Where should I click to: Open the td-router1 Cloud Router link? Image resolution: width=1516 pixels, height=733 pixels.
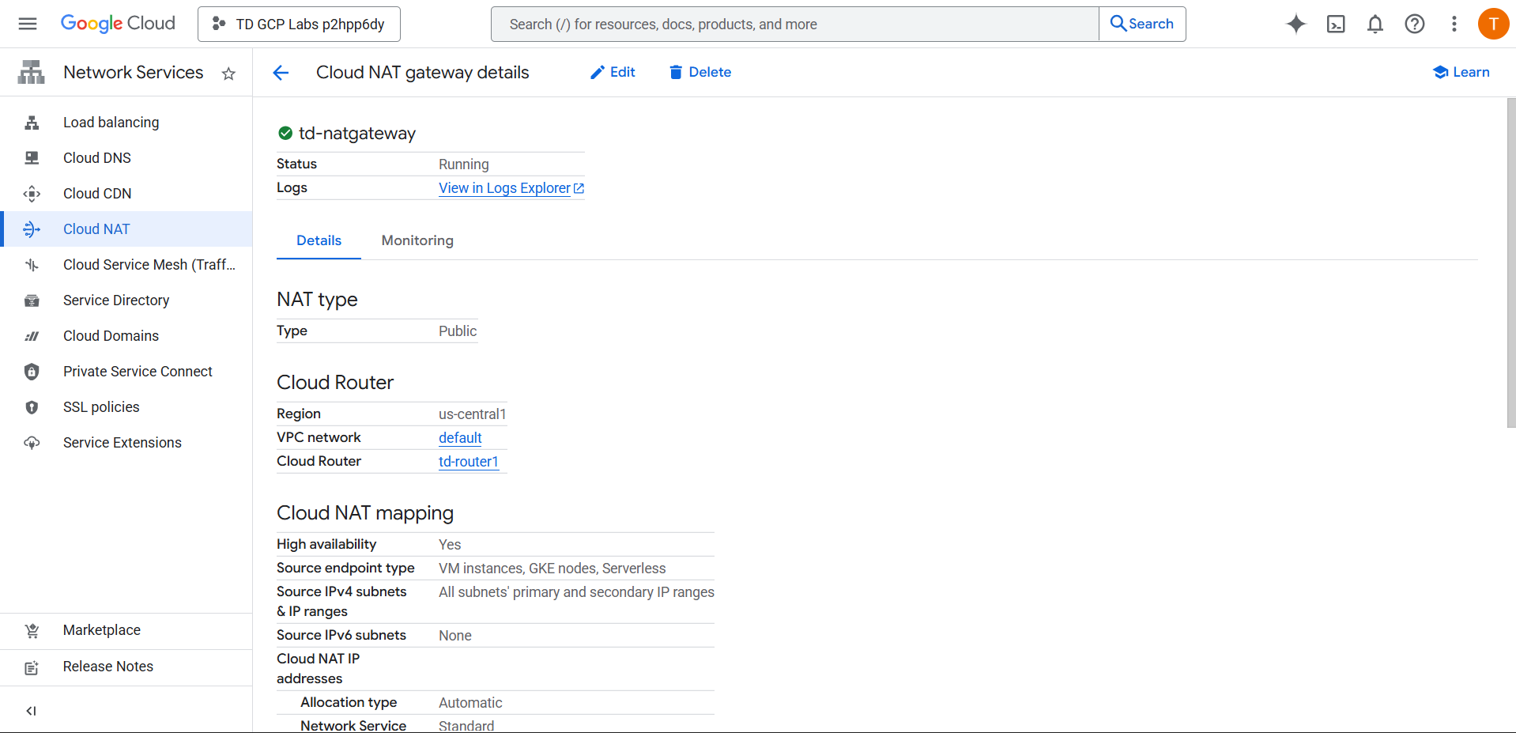click(x=468, y=462)
